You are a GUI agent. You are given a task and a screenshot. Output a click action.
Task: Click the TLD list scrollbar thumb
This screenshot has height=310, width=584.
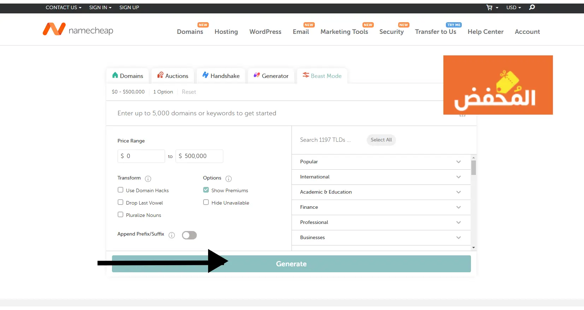pyautogui.click(x=473, y=168)
